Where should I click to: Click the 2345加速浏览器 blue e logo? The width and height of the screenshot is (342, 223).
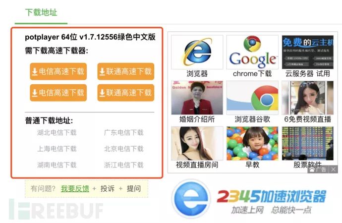[x=192, y=199]
